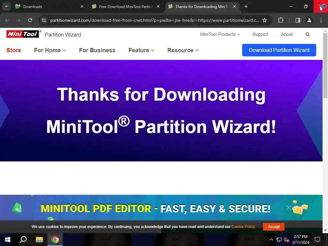Open the Store page

pos(13,50)
